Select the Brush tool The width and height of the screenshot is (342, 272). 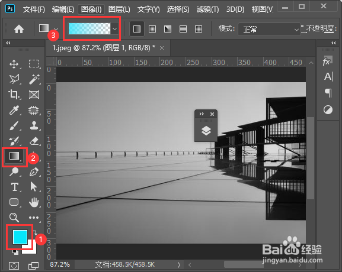14,126
